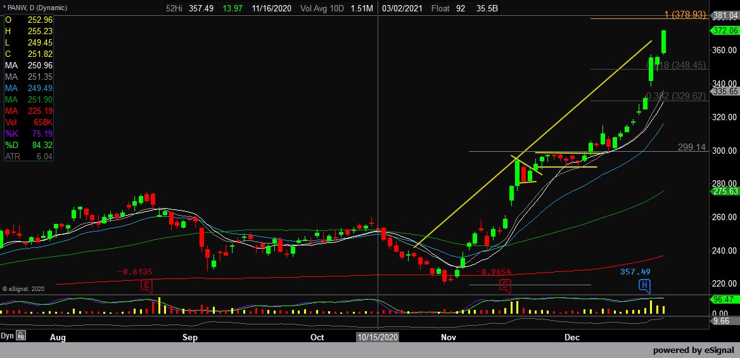Click the powered by eSignal text
Screen dimensions: 740x358
(693, 350)
